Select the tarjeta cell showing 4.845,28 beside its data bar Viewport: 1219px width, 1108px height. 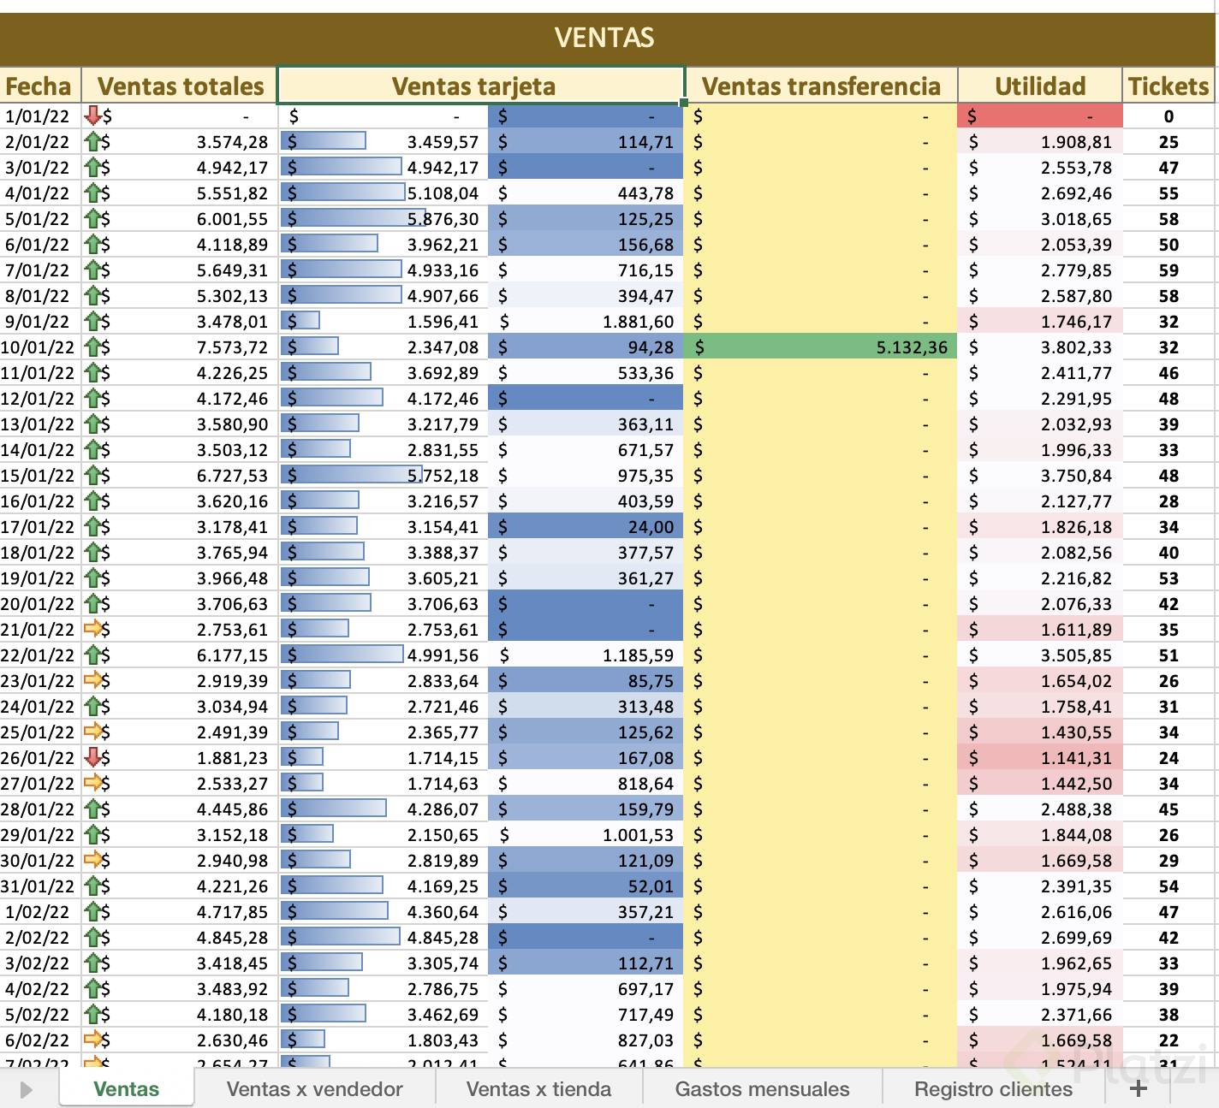384,937
